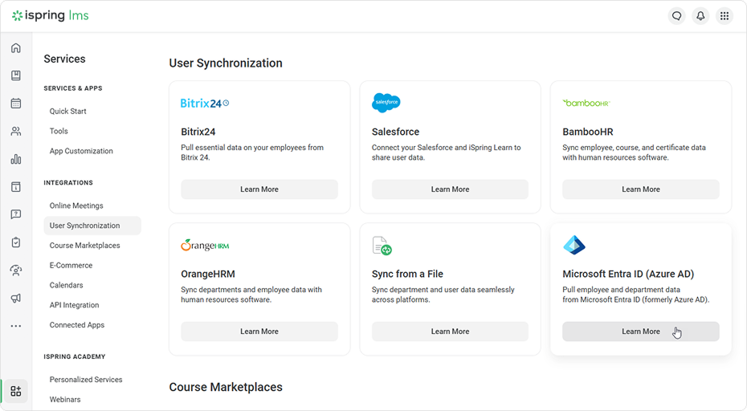Expand the three dots more sidebar item
Viewport: 747px width, 411px height.
(x=16, y=326)
